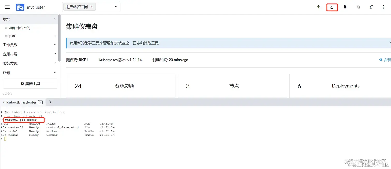Copy KubeConfig to clipboard icon
Screen dimensions: 391x169
coord(358,7)
